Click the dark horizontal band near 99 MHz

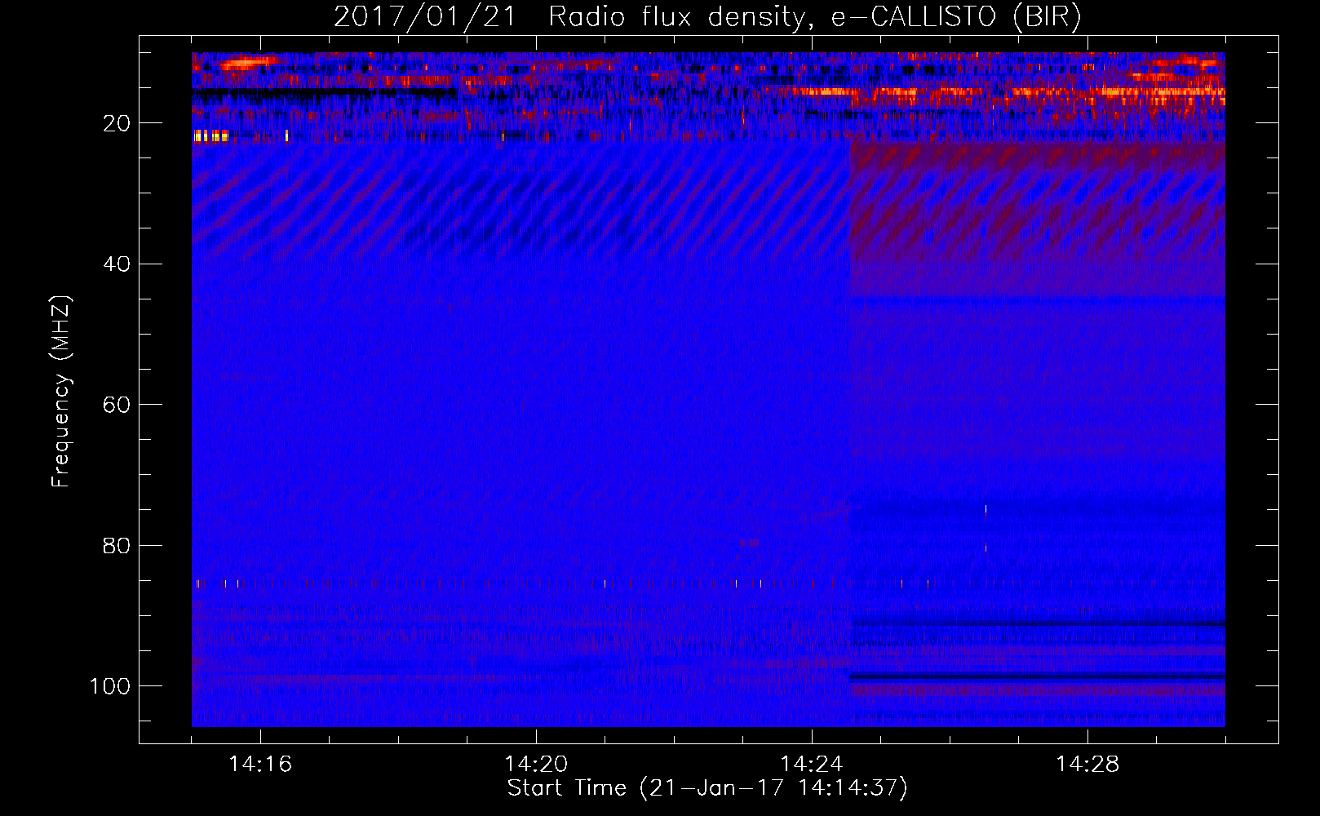(x=1037, y=676)
